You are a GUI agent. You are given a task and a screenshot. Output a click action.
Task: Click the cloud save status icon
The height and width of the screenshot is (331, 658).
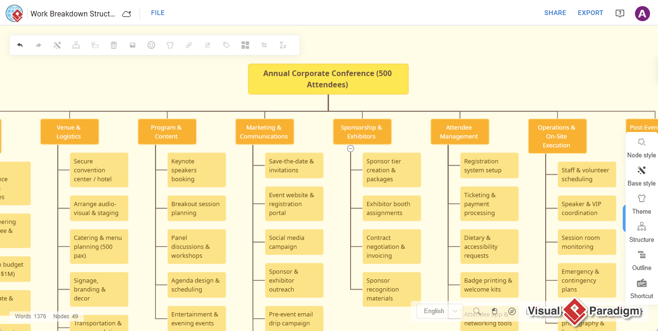tap(126, 14)
